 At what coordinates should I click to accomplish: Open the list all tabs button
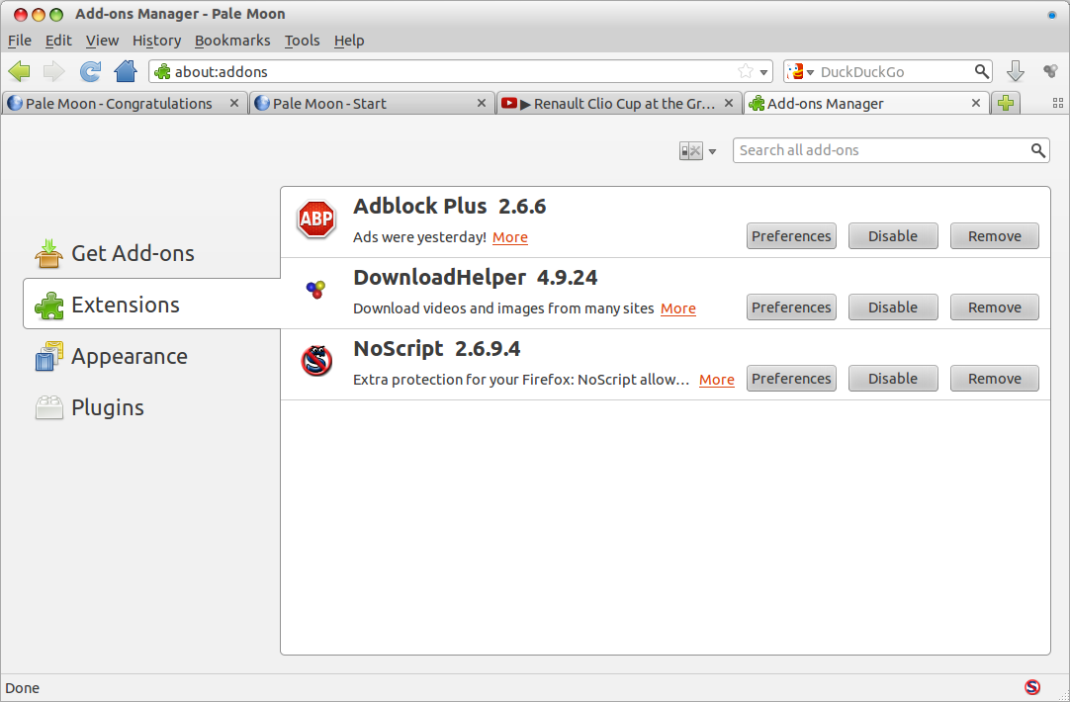coord(1058,103)
